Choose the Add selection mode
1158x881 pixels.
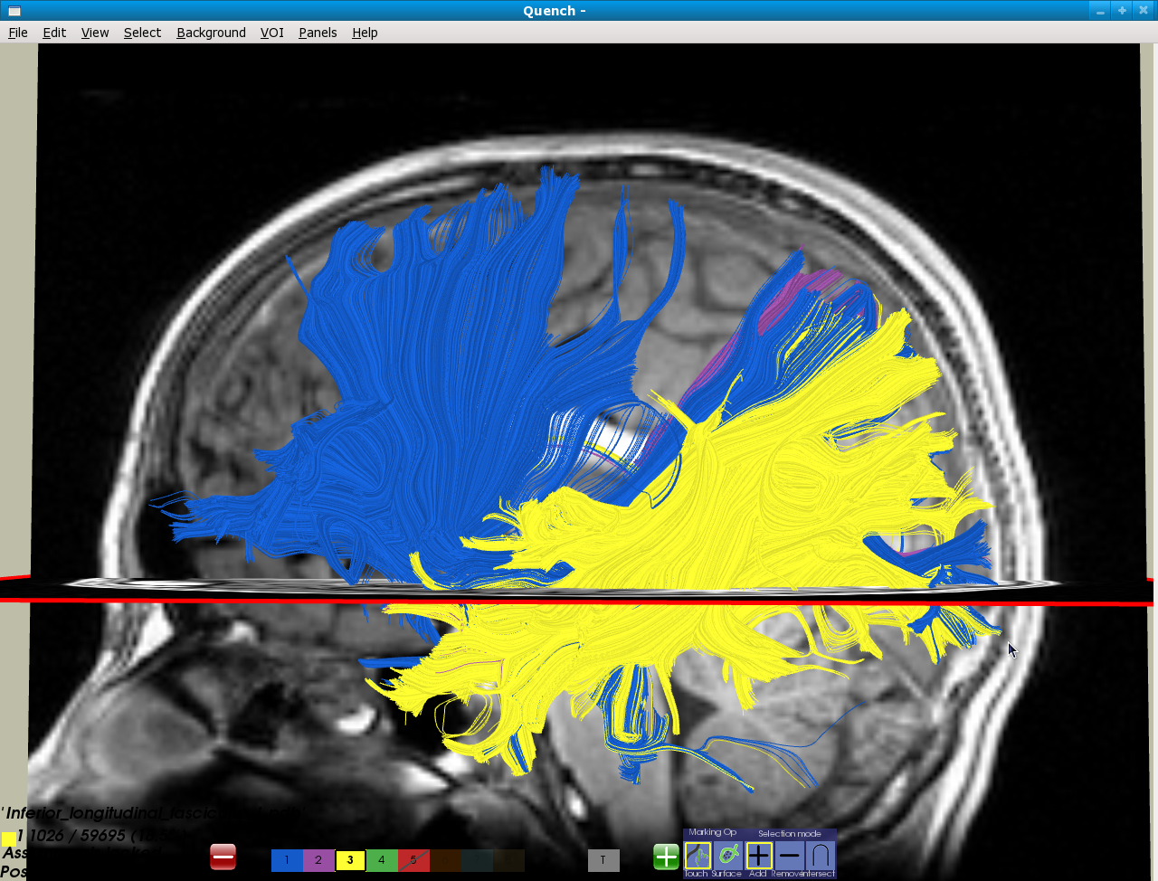tap(758, 856)
